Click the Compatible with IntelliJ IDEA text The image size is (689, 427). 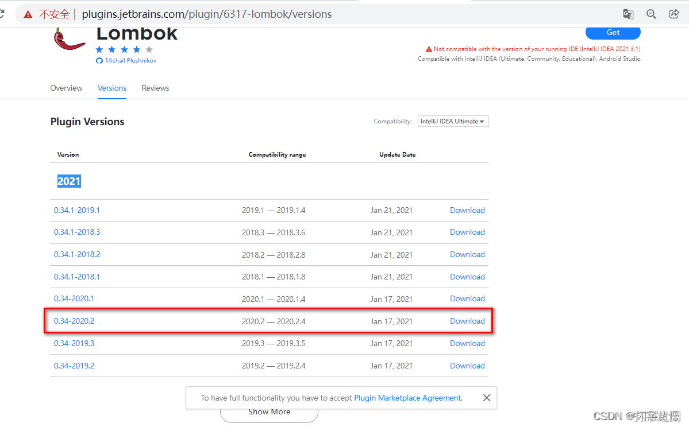[529, 59]
